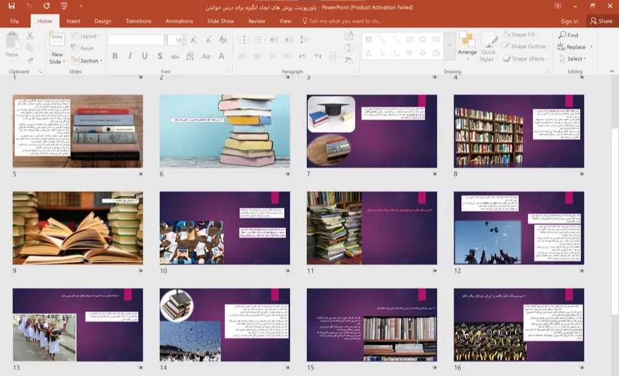
Task: Expand the Shape Fill dropdown
Action: 522,35
